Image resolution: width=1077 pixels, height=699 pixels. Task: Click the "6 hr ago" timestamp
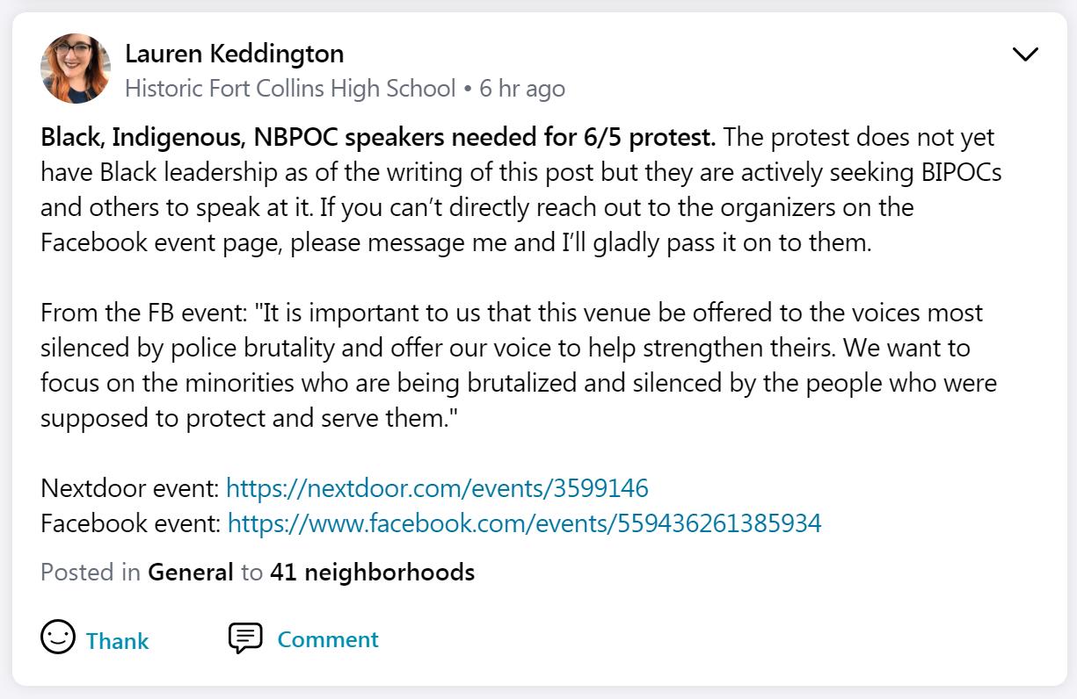click(522, 89)
